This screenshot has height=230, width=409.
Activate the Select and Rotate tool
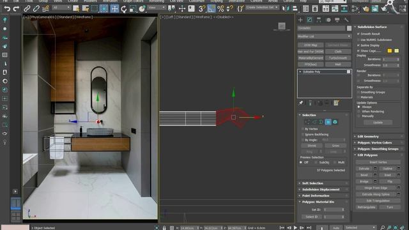coord(124,9)
